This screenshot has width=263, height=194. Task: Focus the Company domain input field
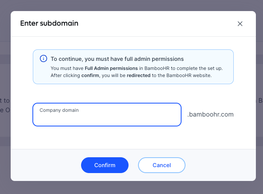pyautogui.click(x=107, y=115)
